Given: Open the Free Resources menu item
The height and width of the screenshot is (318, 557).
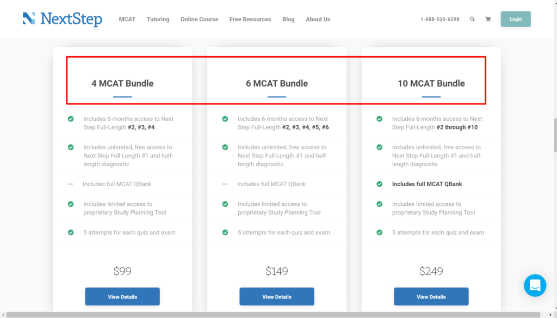Looking at the screenshot, I should point(250,19).
